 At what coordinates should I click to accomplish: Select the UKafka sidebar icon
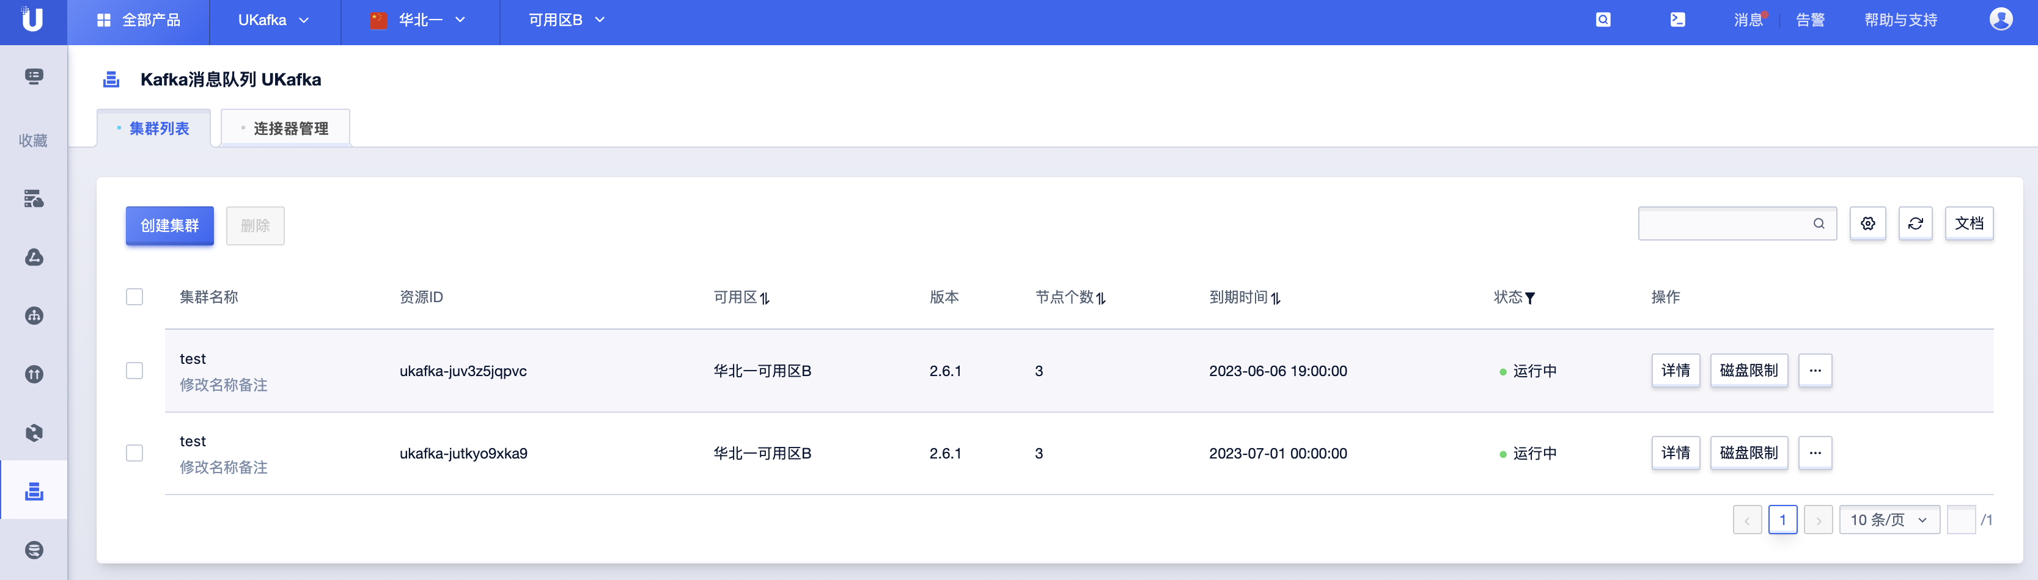tap(34, 491)
